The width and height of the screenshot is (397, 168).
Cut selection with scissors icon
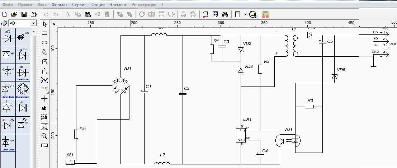coord(68,14)
